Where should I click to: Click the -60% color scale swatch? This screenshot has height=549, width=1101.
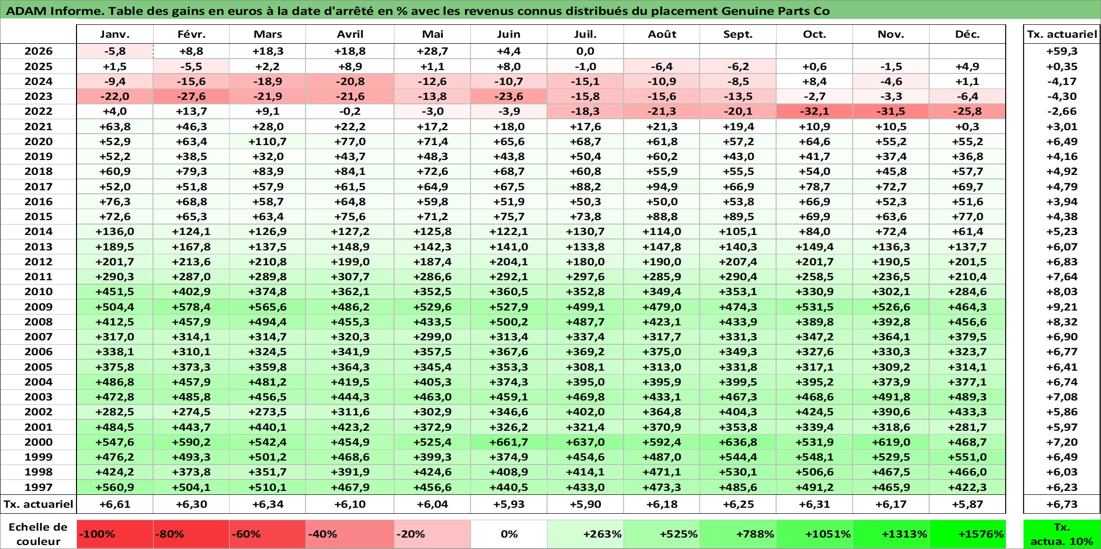point(267,534)
